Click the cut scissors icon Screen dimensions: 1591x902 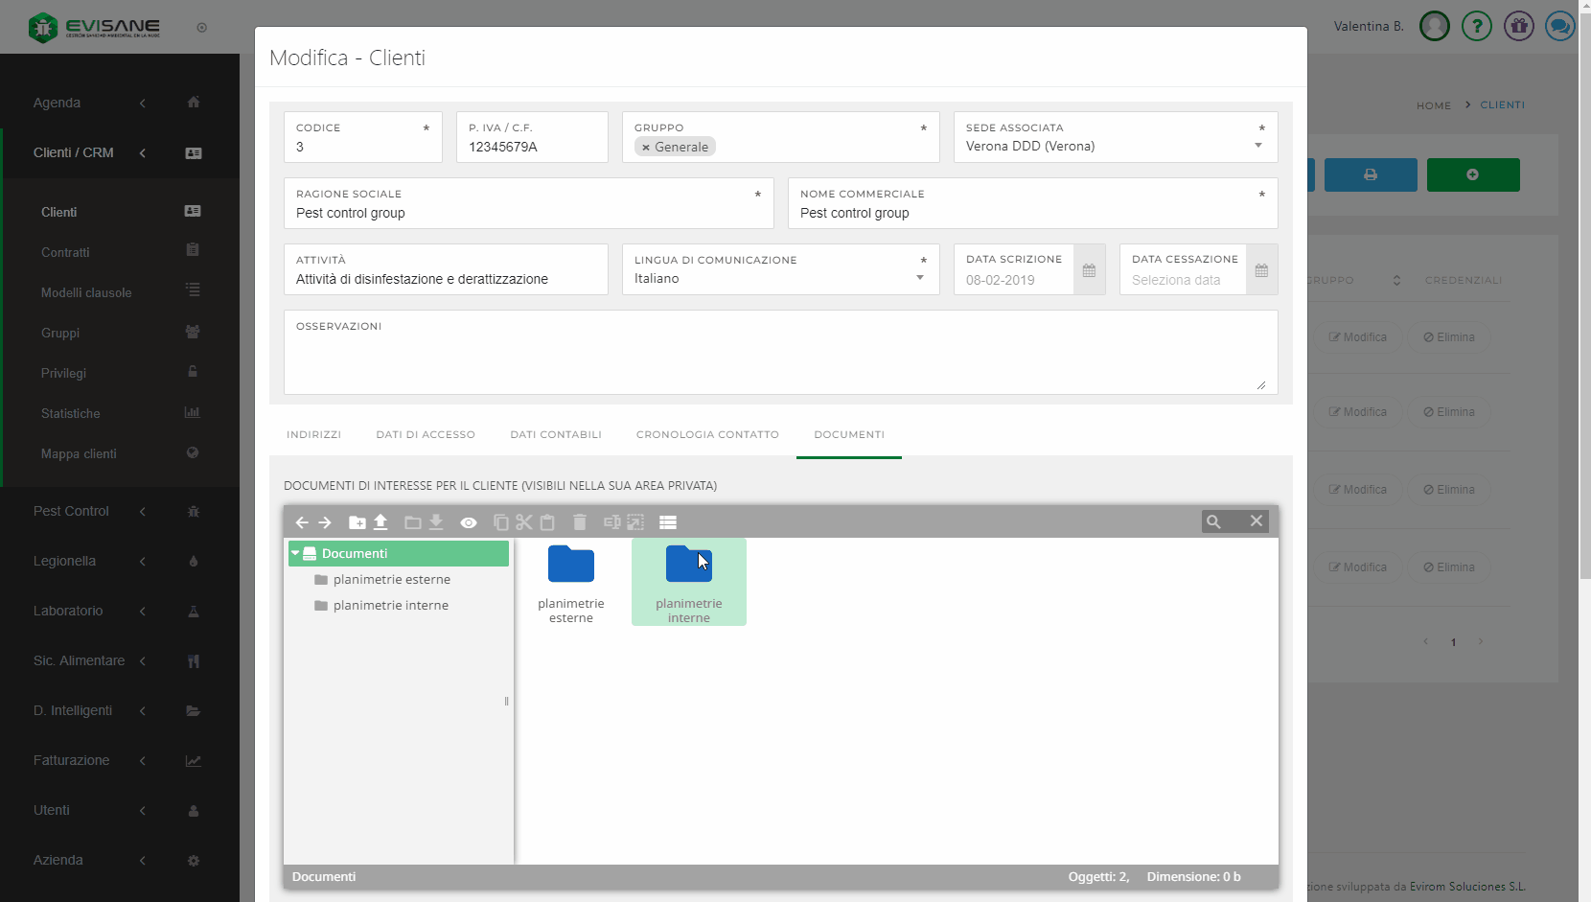tap(523, 522)
